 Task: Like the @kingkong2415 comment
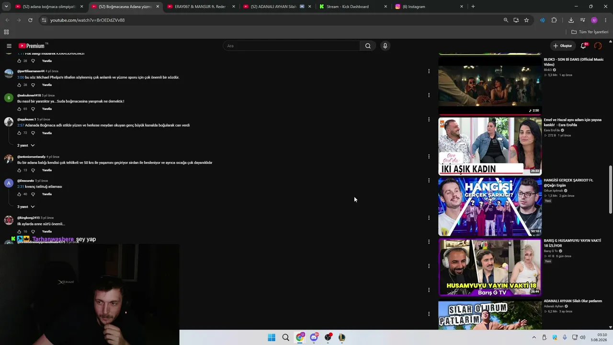19,231
